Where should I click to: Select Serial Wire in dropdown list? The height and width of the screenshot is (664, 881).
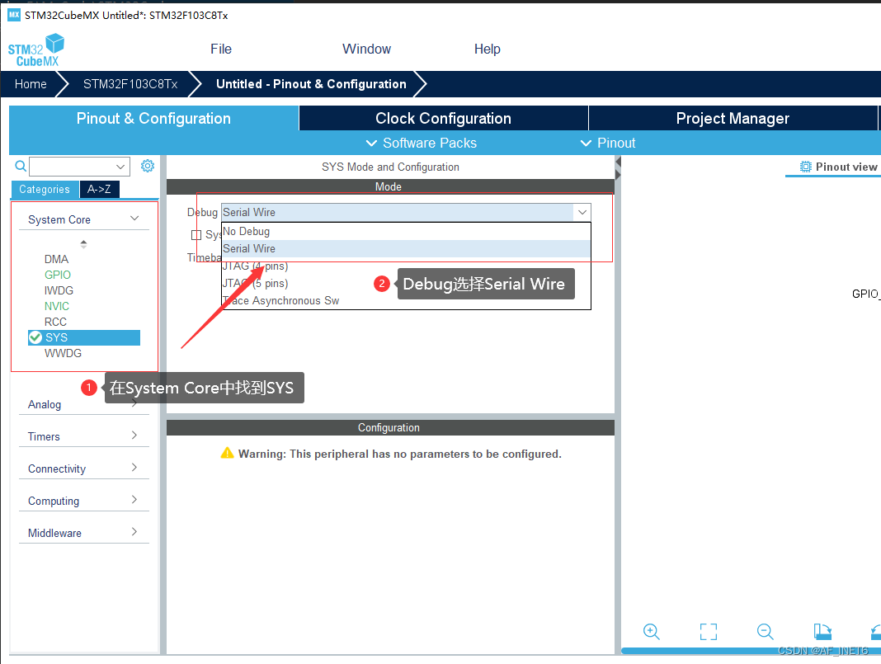coord(406,248)
